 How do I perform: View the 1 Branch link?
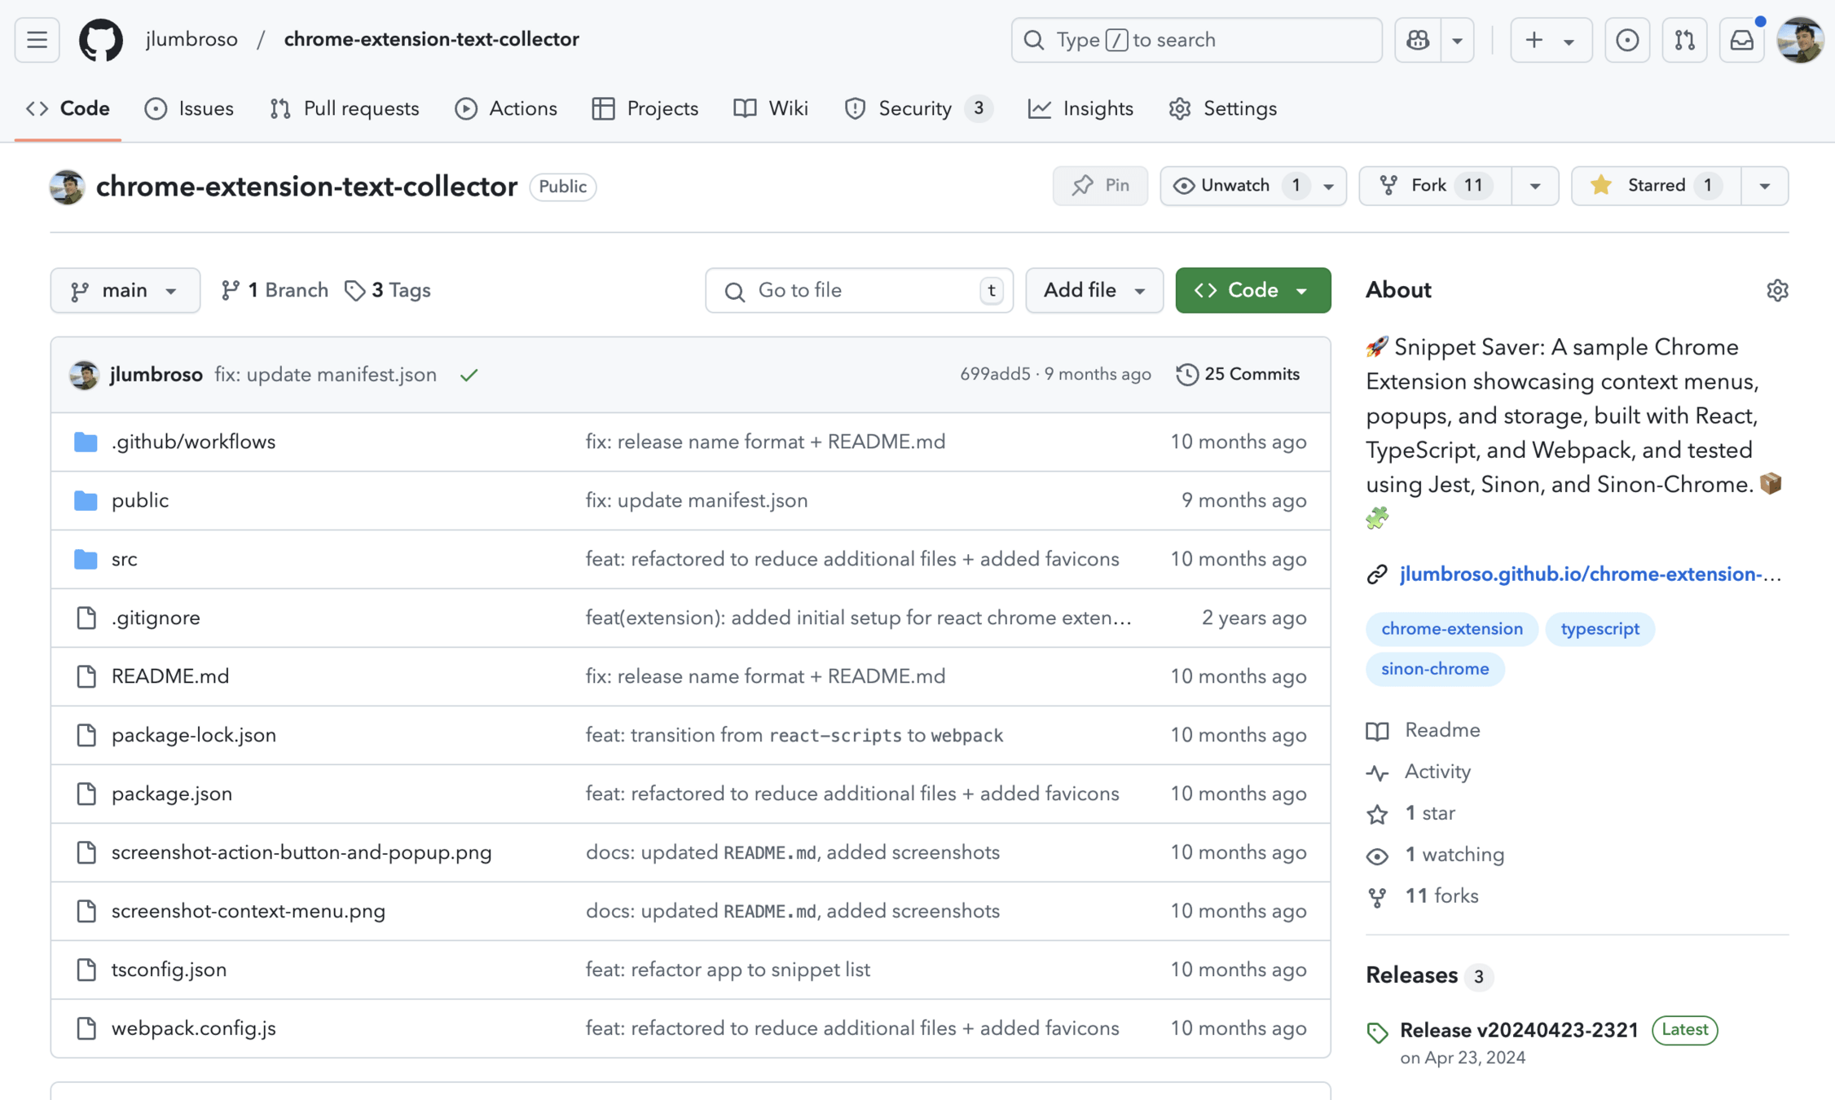(x=275, y=290)
